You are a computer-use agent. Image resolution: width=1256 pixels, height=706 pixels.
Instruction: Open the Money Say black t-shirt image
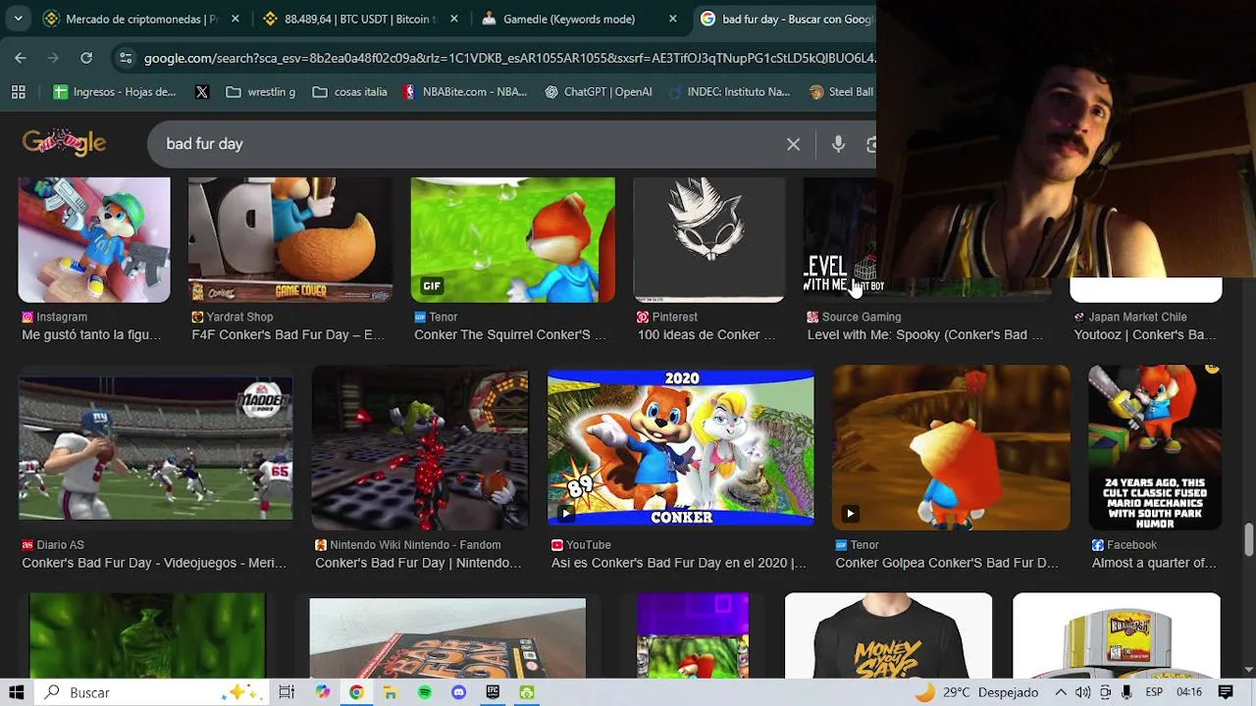coord(888,635)
